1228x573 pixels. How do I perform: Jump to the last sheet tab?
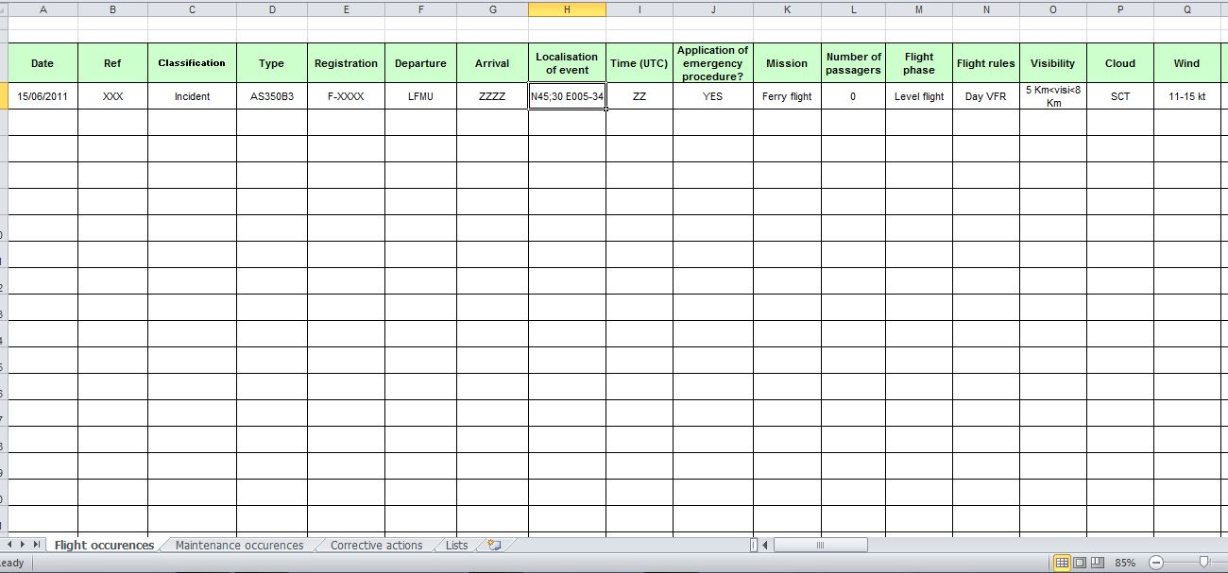(x=38, y=545)
